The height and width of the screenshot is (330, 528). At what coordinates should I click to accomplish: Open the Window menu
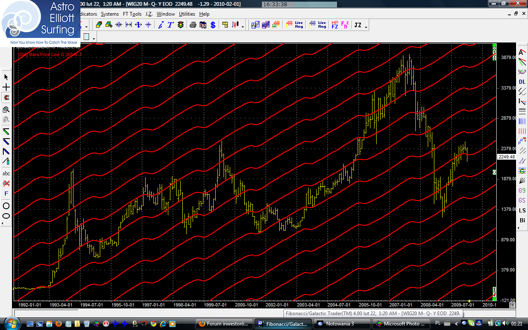[x=166, y=14]
